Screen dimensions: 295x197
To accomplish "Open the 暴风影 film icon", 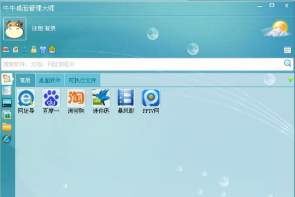I will tap(126, 98).
